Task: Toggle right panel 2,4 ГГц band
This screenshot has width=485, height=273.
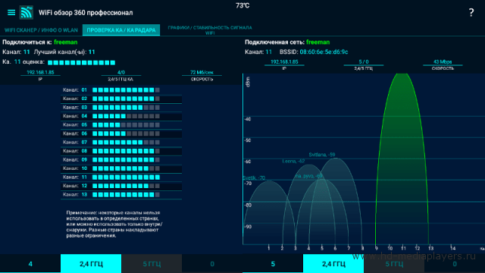Action: (x=333, y=264)
